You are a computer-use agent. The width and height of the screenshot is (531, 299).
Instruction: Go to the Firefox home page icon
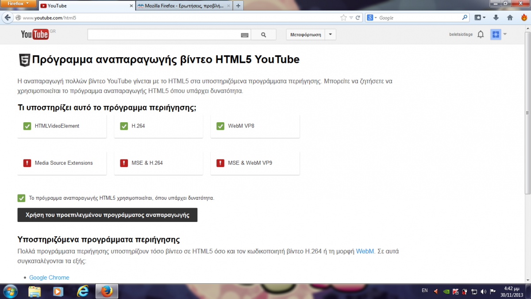(x=510, y=18)
